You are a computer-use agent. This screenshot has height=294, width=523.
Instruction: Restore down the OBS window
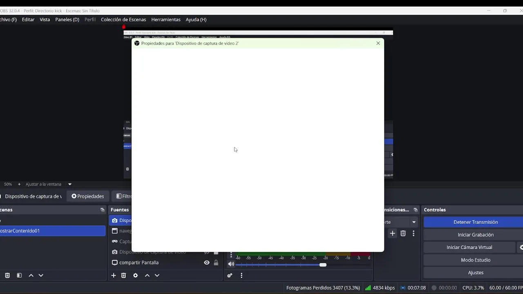pos(505,11)
